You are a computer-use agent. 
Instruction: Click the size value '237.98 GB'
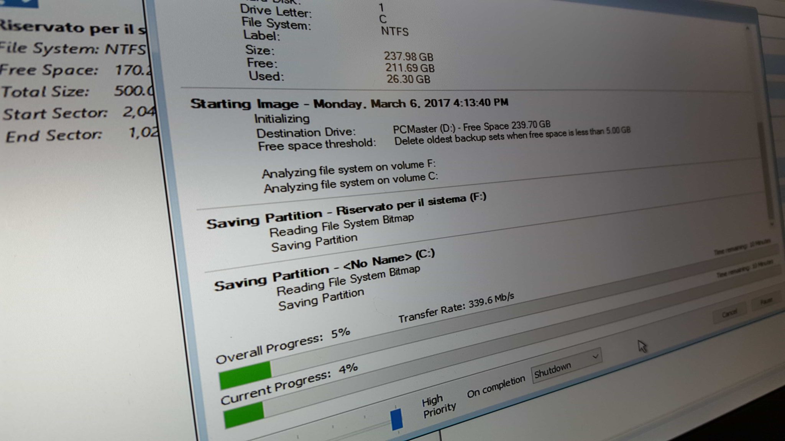pos(409,57)
